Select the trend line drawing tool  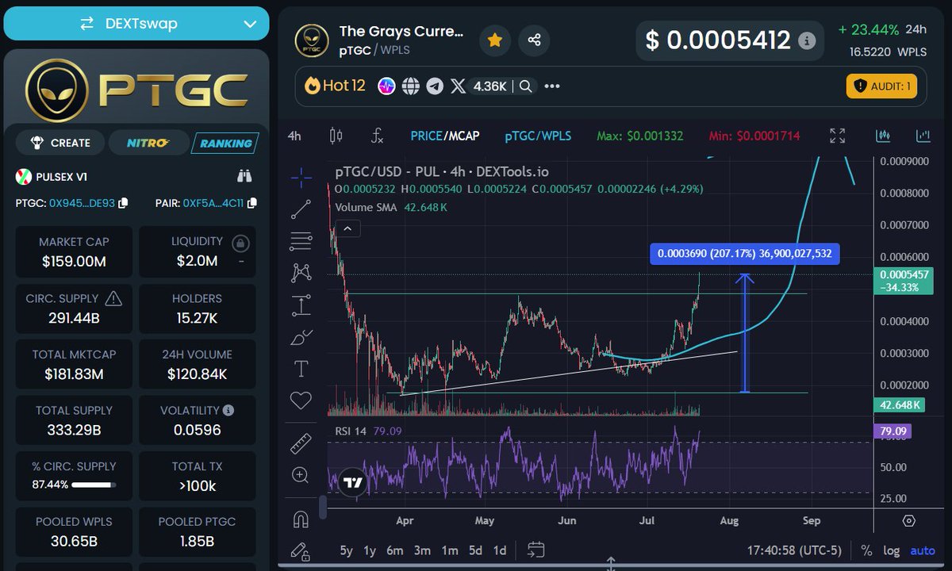301,209
